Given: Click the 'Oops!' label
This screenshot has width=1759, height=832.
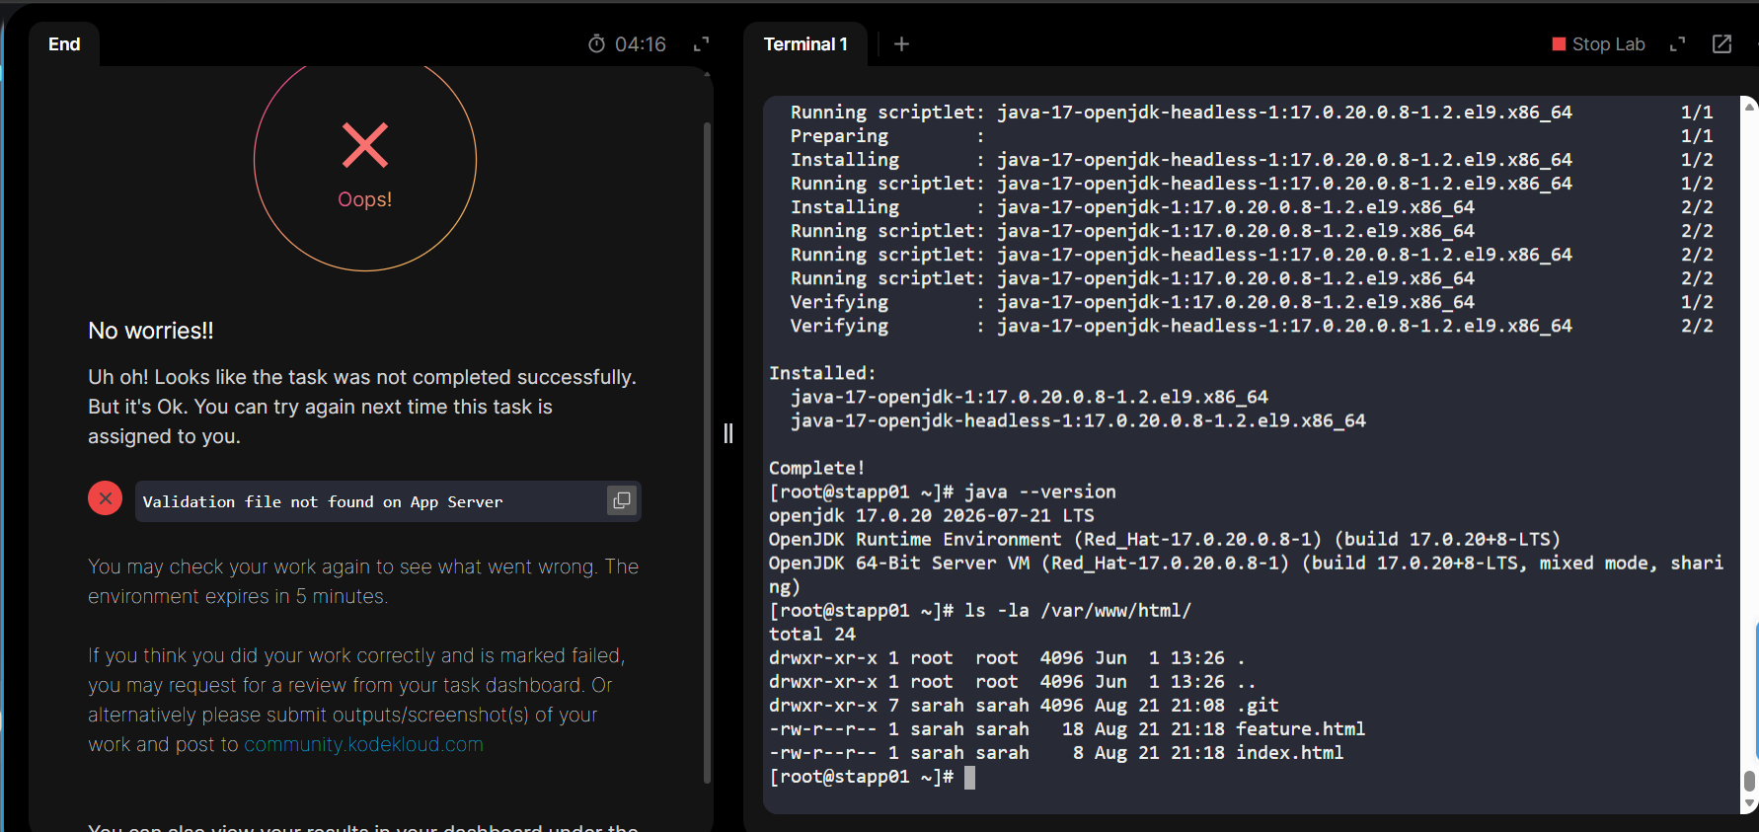Looking at the screenshot, I should (365, 199).
